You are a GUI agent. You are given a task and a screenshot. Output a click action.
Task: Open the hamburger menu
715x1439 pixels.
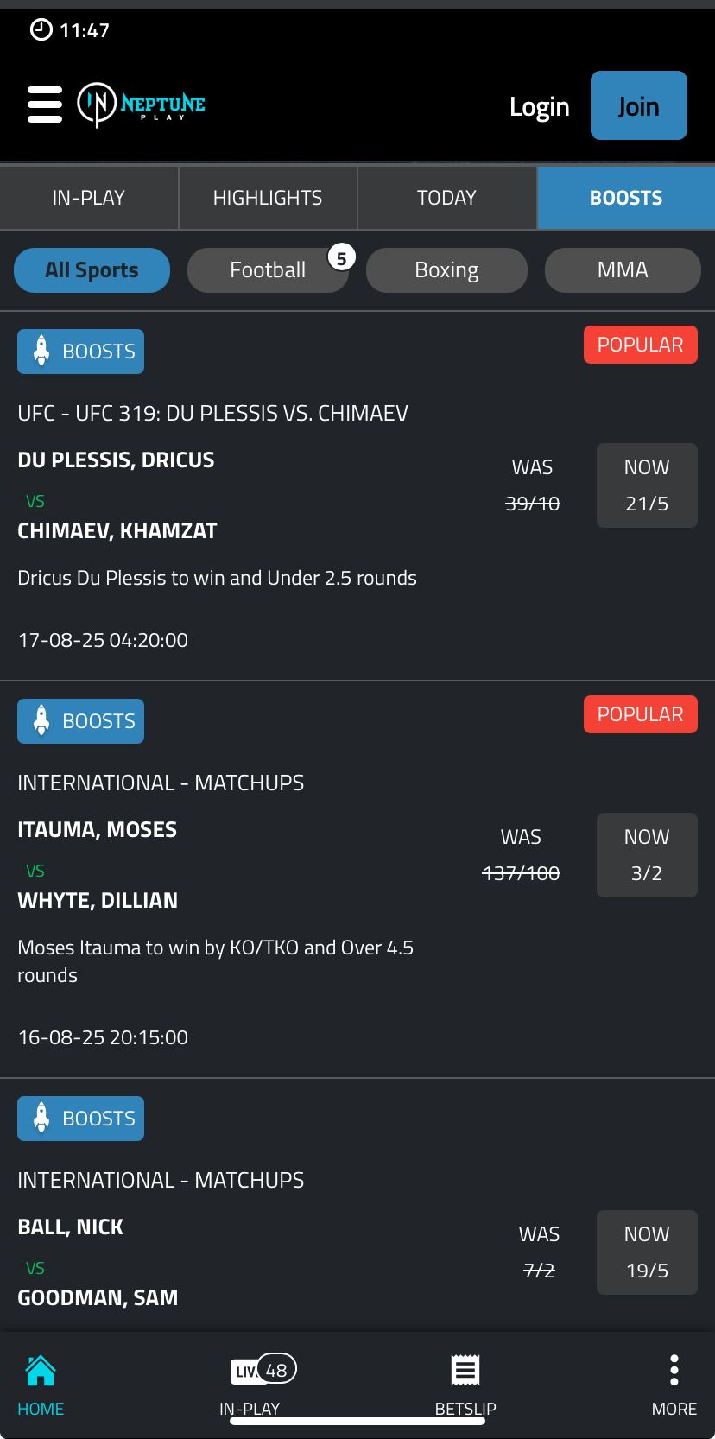coord(45,105)
